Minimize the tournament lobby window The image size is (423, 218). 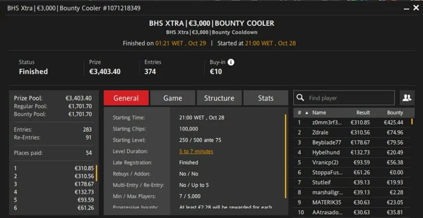tap(406, 8)
